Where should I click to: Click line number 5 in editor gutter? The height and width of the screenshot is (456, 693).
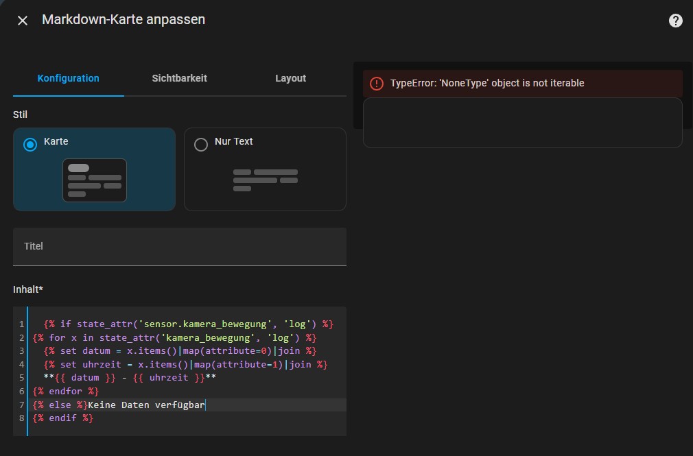point(22,378)
